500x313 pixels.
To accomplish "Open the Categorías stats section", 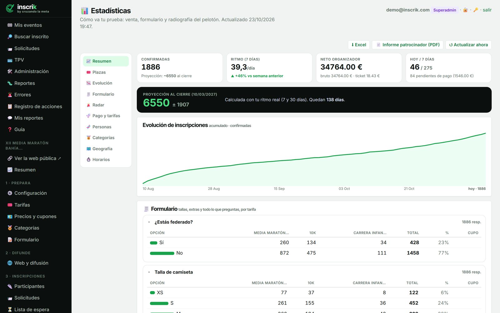I will 106,138.
